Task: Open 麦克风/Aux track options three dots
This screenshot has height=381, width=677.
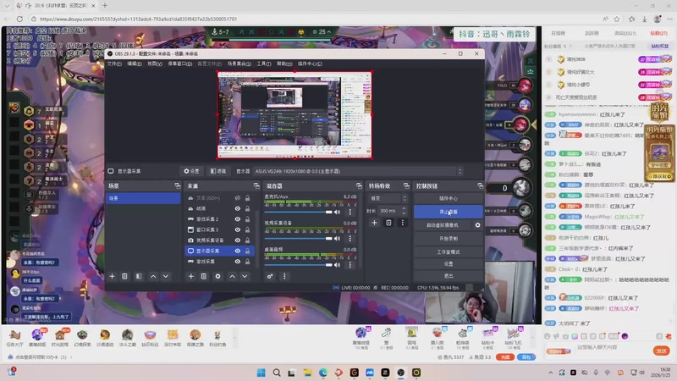Action: click(x=350, y=213)
